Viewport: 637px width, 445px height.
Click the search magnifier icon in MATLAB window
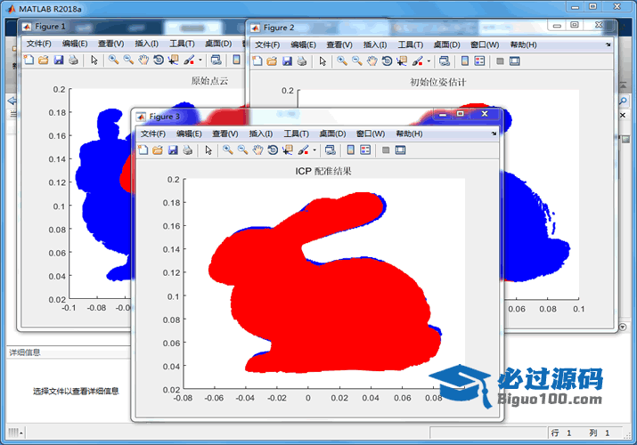623,101
